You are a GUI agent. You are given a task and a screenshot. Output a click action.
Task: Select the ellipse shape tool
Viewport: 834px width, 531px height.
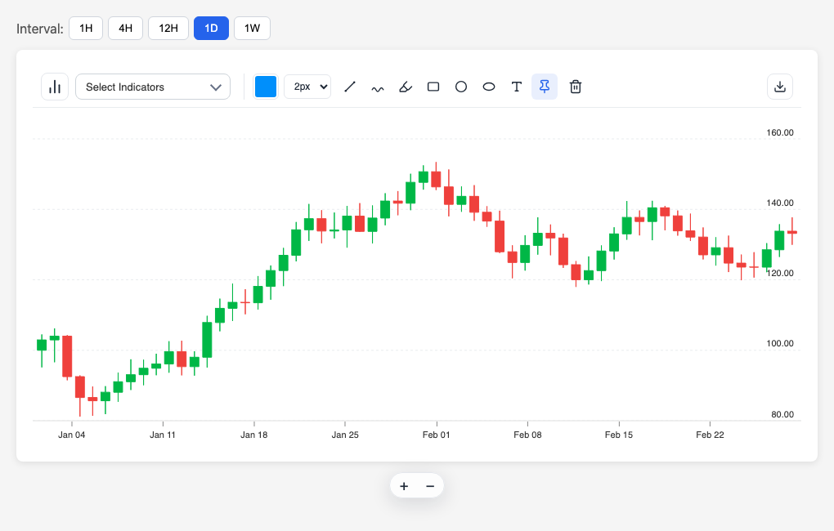tap(489, 87)
